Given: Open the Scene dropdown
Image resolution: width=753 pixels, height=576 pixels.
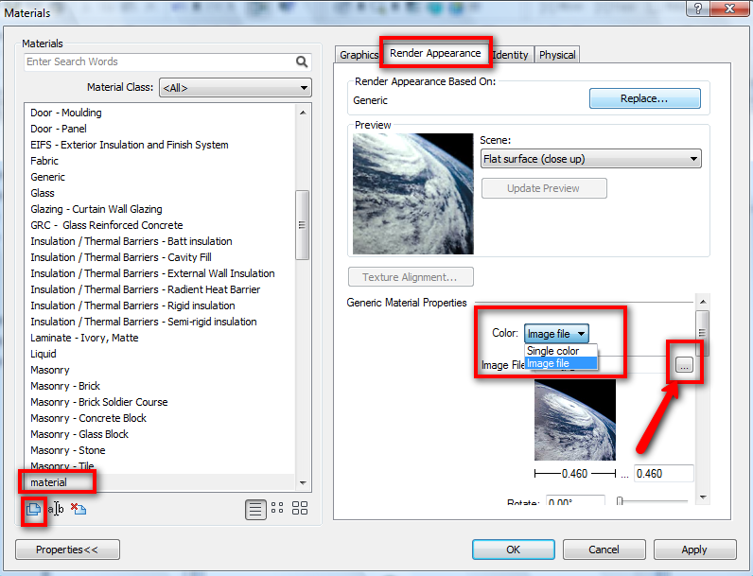Looking at the screenshot, I should (590, 159).
